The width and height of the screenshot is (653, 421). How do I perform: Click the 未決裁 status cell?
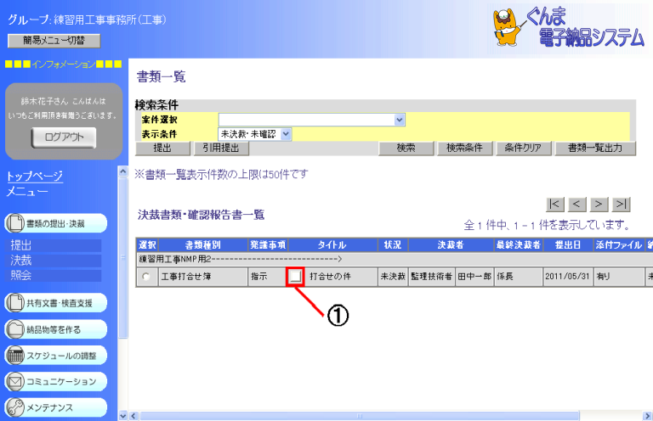click(x=393, y=277)
